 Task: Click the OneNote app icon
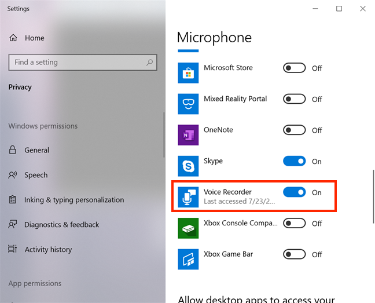click(x=188, y=135)
